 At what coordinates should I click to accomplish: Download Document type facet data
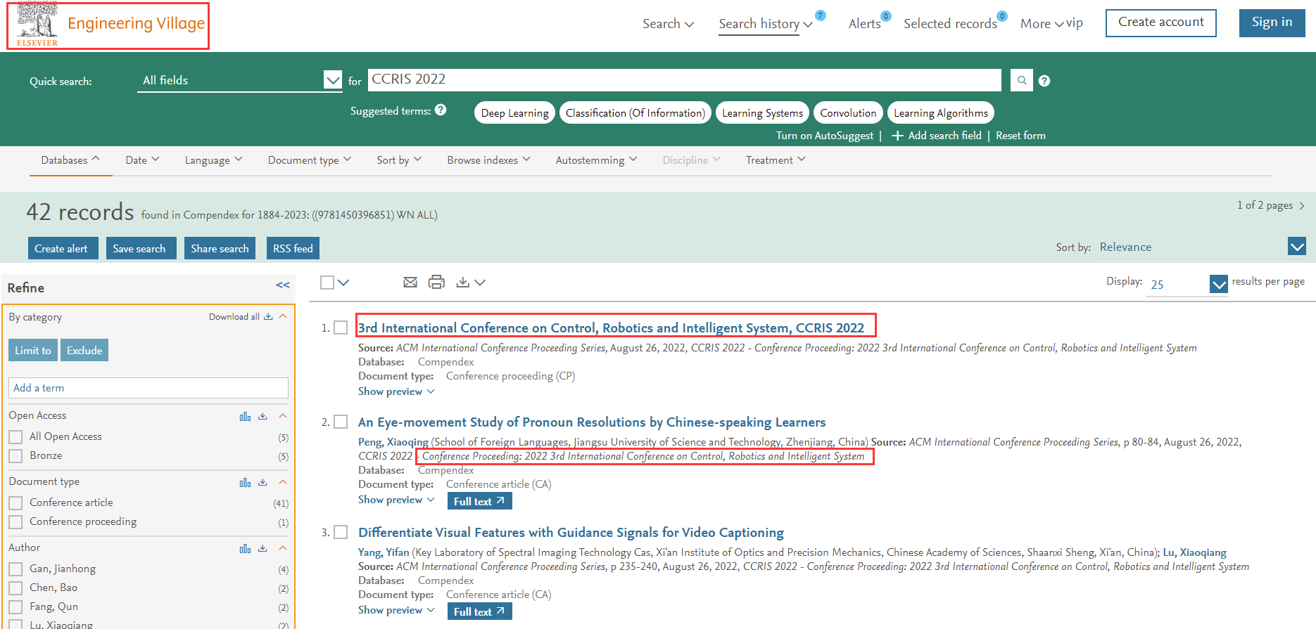pyautogui.click(x=262, y=482)
